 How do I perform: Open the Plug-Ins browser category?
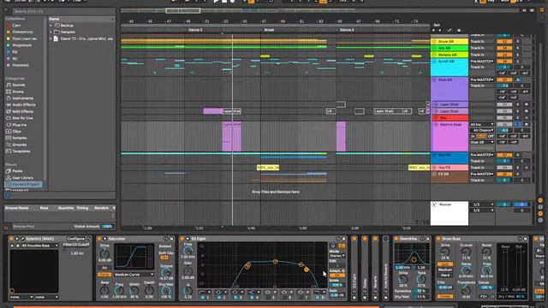click(19, 125)
